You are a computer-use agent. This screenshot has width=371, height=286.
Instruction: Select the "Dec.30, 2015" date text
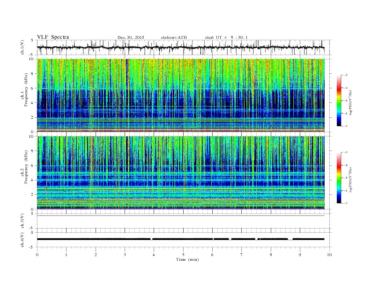point(131,37)
